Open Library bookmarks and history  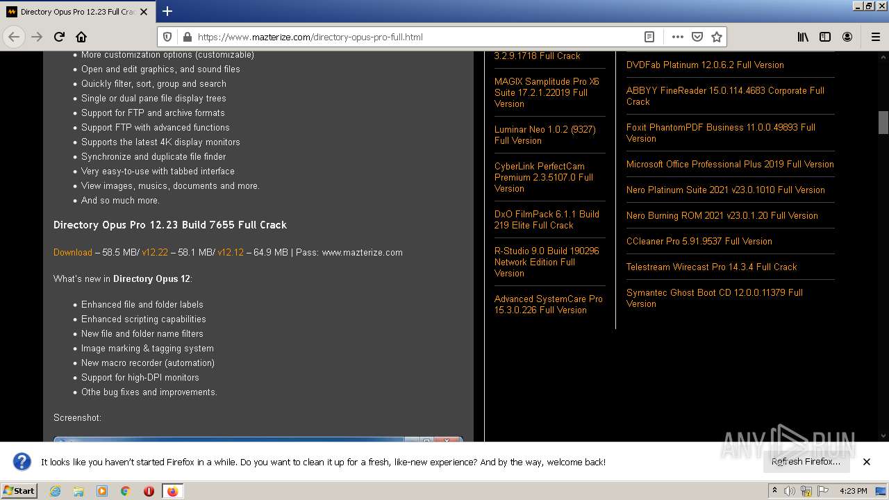(803, 37)
